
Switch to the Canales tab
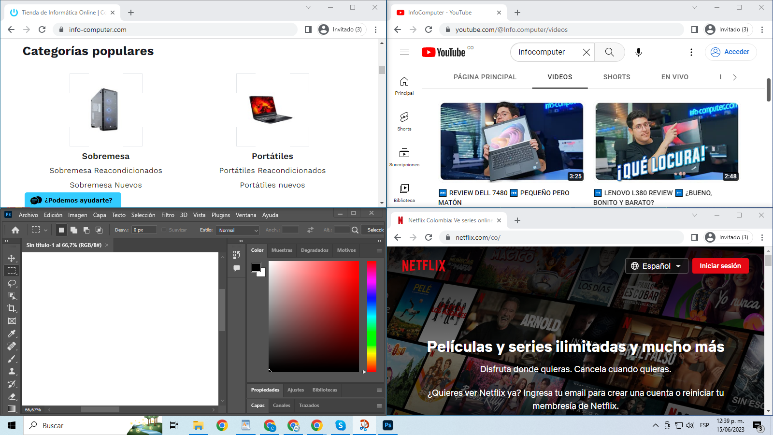pos(281,406)
